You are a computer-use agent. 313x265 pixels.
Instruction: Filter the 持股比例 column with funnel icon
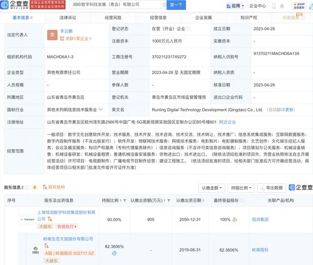point(125,200)
